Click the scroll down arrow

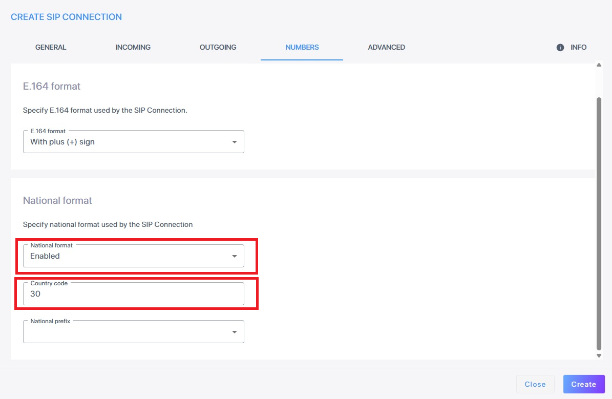[x=599, y=355]
